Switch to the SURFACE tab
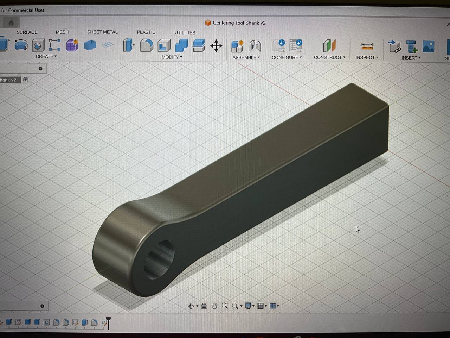 tap(27, 32)
